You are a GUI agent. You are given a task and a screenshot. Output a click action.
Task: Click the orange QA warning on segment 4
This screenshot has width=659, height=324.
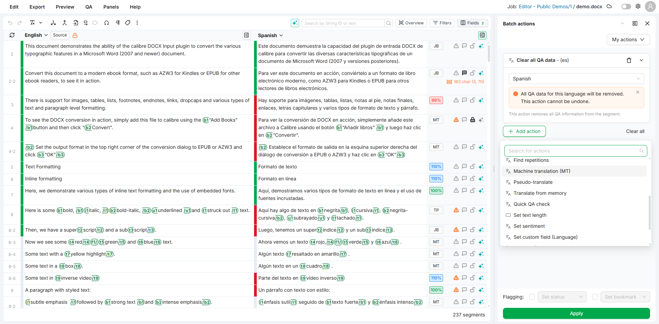[x=456, y=120]
